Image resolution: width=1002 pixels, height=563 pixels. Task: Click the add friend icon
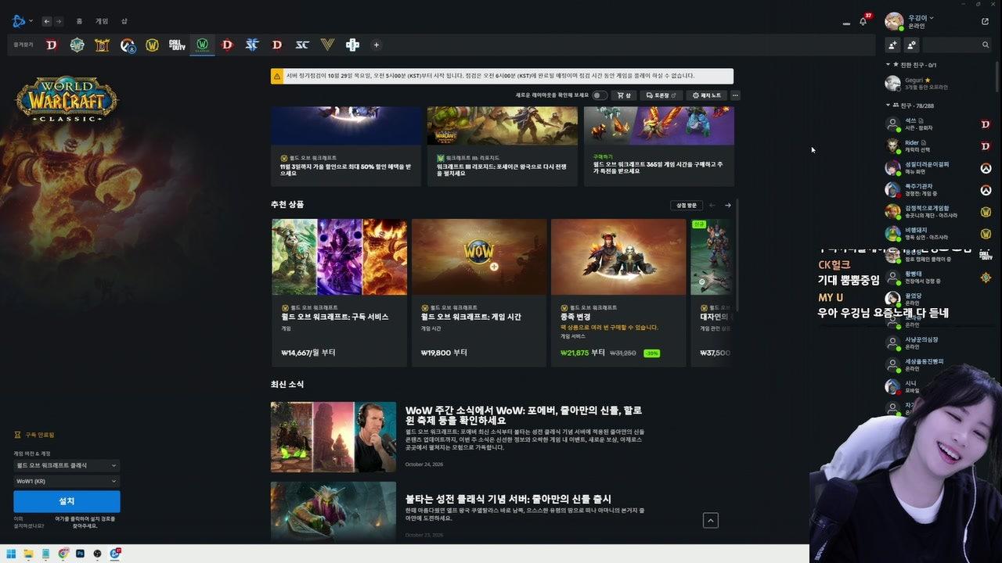[x=892, y=45]
